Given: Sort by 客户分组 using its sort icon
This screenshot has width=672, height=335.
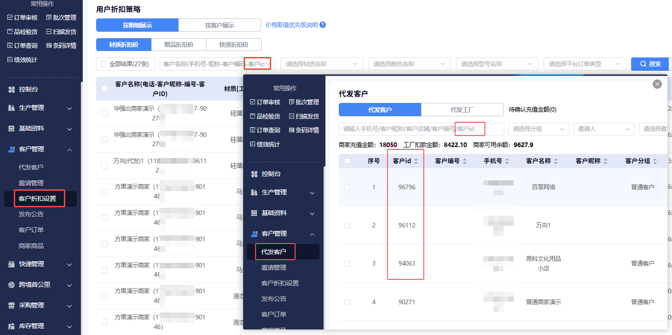Looking at the screenshot, I should pyautogui.click(x=655, y=161).
